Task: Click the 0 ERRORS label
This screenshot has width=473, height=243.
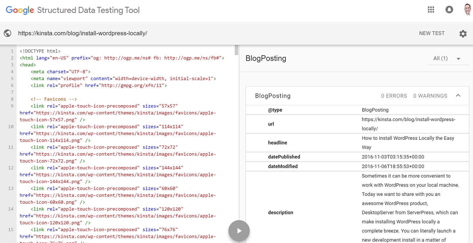Action: [x=394, y=96]
